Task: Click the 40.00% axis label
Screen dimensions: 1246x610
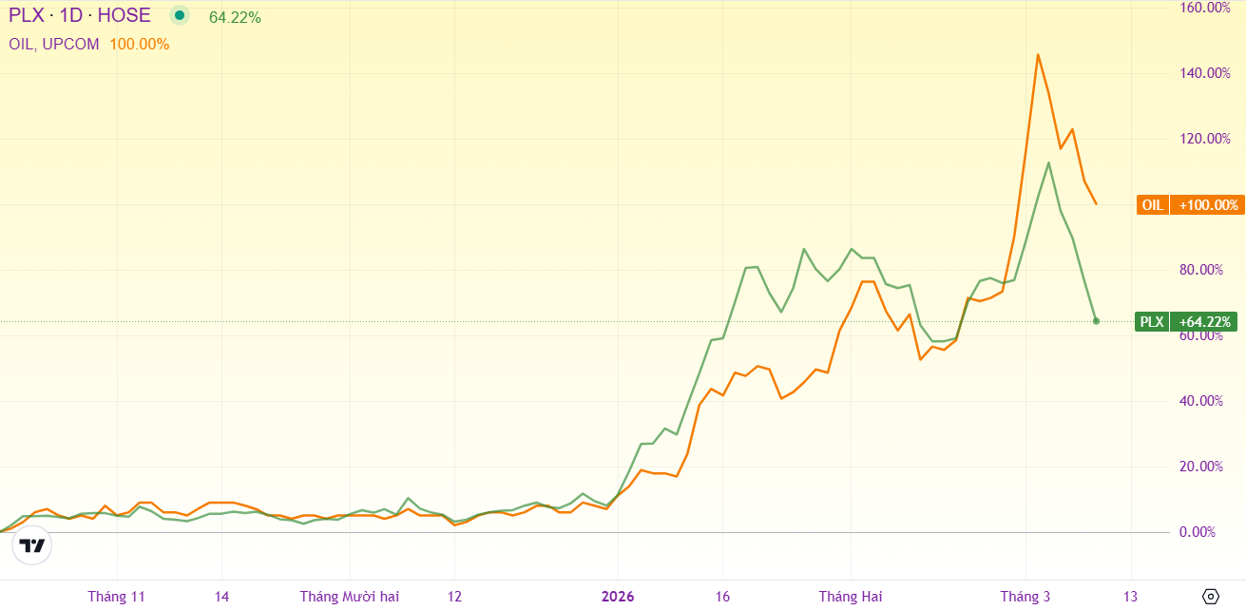Action: [1200, 401]
